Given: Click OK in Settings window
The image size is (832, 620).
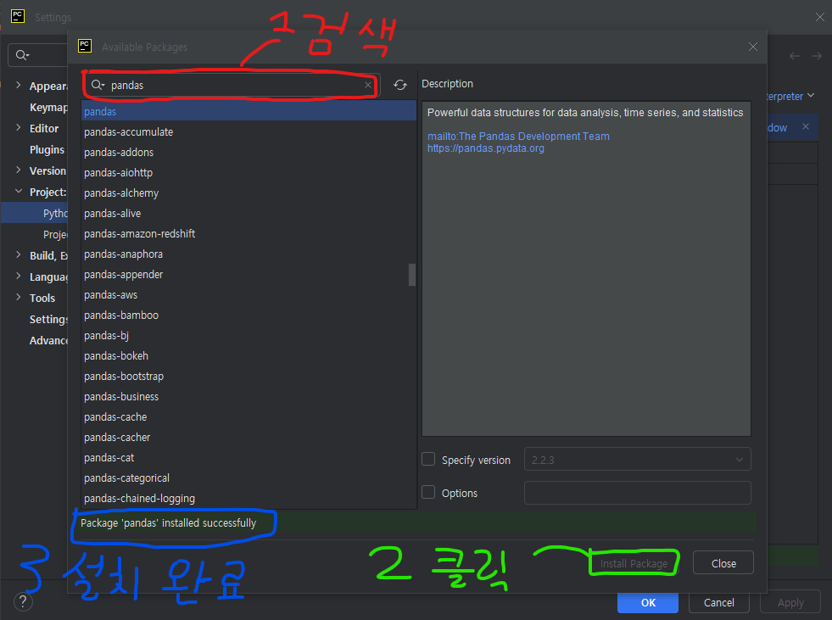Looking at the screenshot, I should [648, 602].
